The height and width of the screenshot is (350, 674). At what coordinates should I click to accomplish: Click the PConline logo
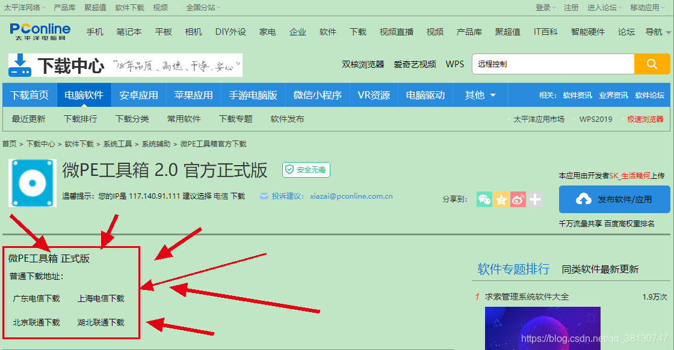coord(40,31)
